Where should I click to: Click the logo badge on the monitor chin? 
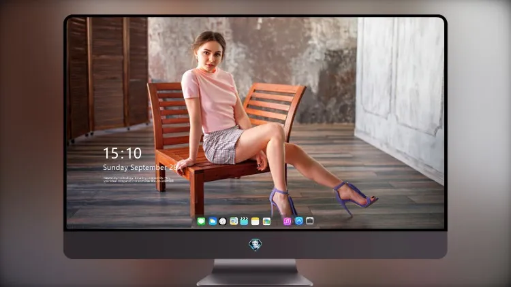pyautogui.click(x=255, y=245)
